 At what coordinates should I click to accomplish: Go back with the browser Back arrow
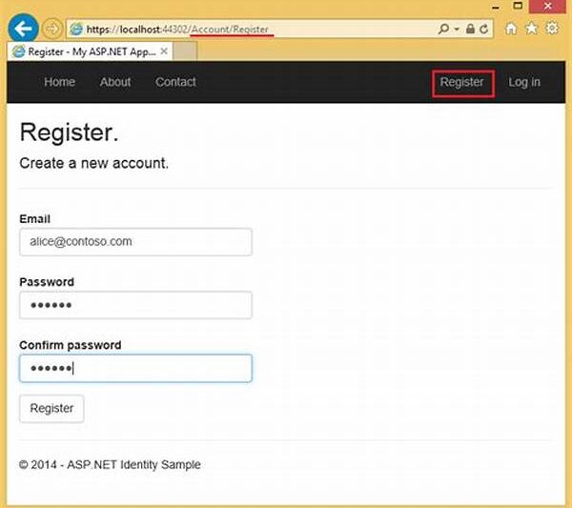coord(23,28)
